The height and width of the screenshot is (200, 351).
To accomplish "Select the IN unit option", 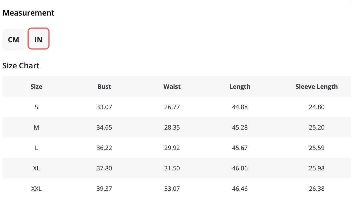I will coord(38,40).
